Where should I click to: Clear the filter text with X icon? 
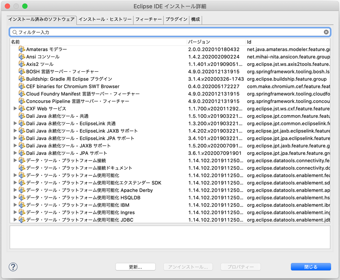pos(326,32)
